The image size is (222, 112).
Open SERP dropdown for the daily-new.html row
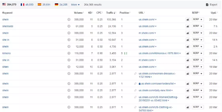(198, 90)
